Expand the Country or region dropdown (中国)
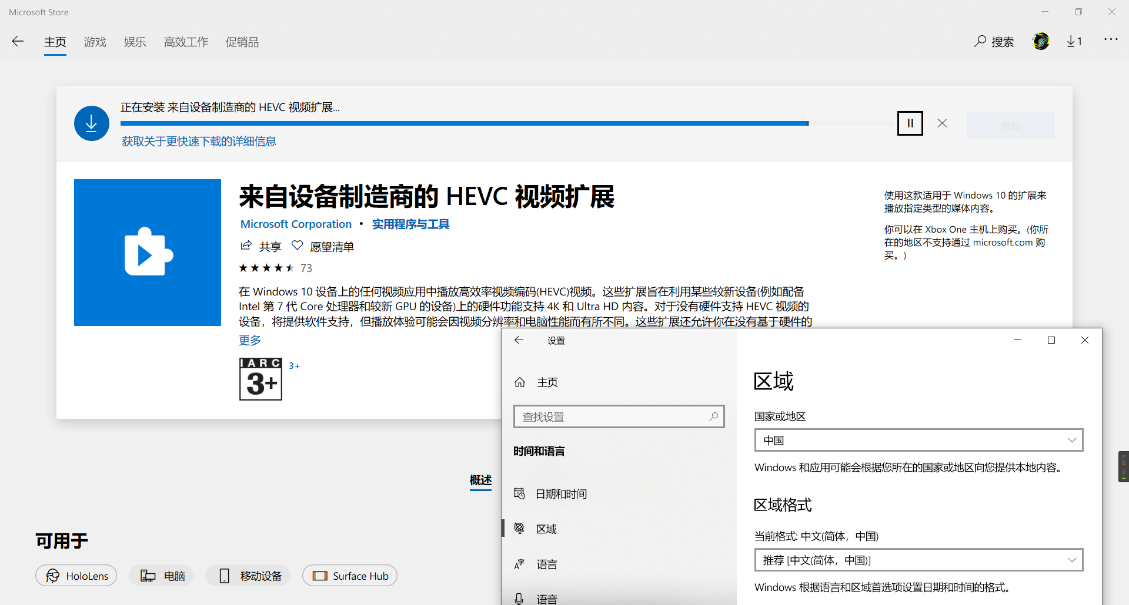Viewport: 1129px width, 605px height. pyautogui.click(x=918, y=440)
